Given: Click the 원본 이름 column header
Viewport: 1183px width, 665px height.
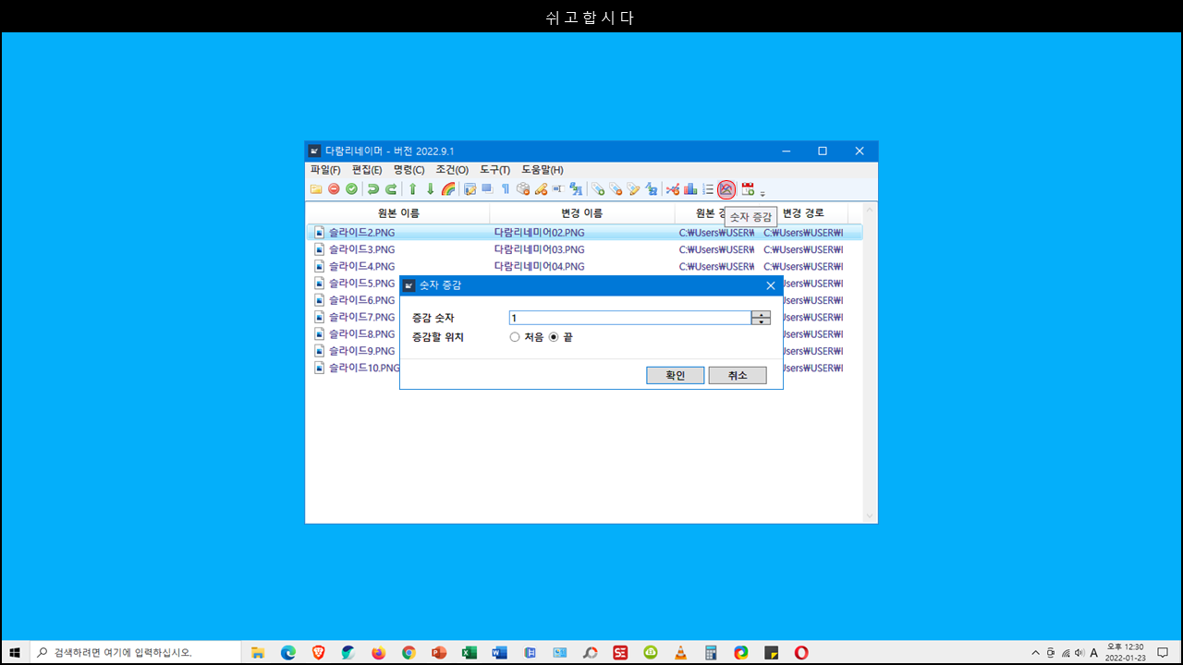Looking at the screenshot, I should (397, 213).
